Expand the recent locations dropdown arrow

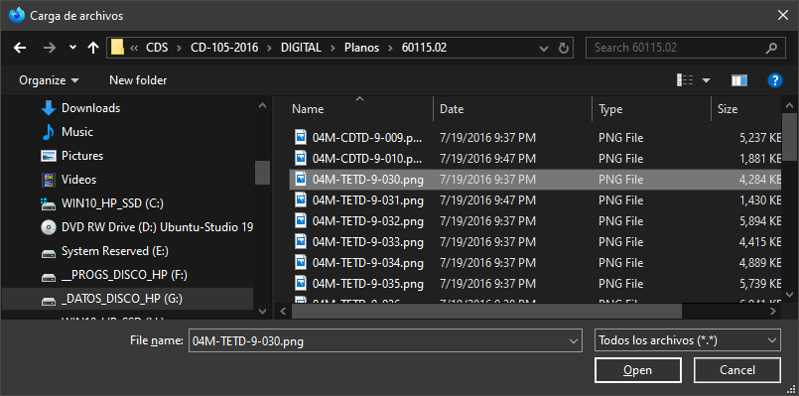(x=72, y=48)
